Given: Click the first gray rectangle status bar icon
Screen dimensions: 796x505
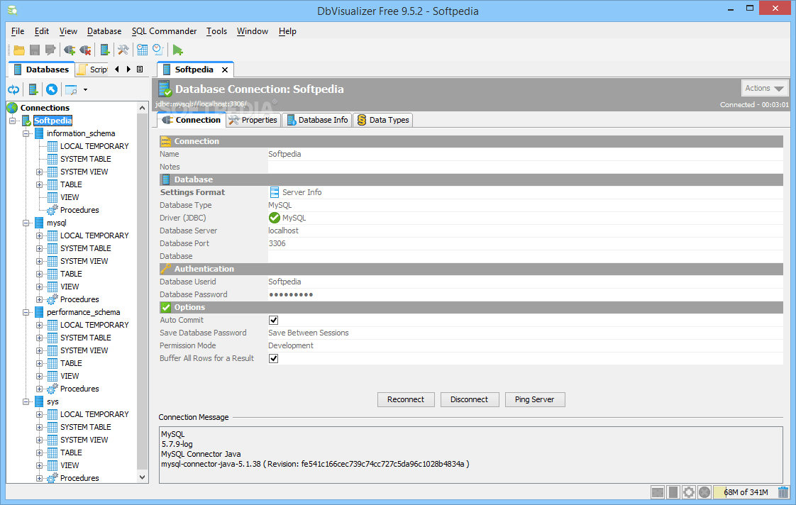Looking at the screenshot, I should (658, 492).
